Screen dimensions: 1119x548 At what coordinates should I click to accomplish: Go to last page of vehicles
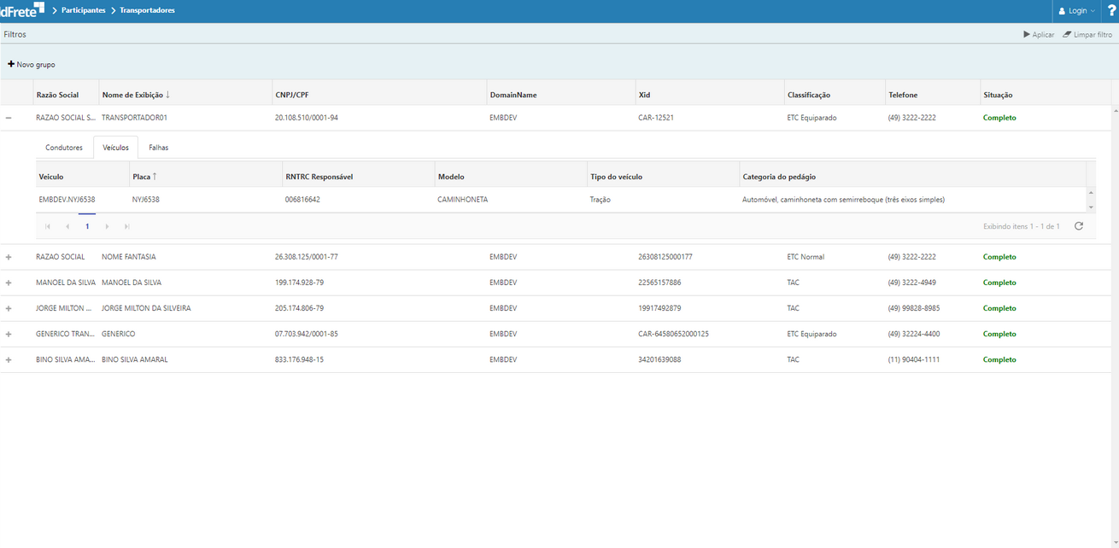tap(127, 226)
